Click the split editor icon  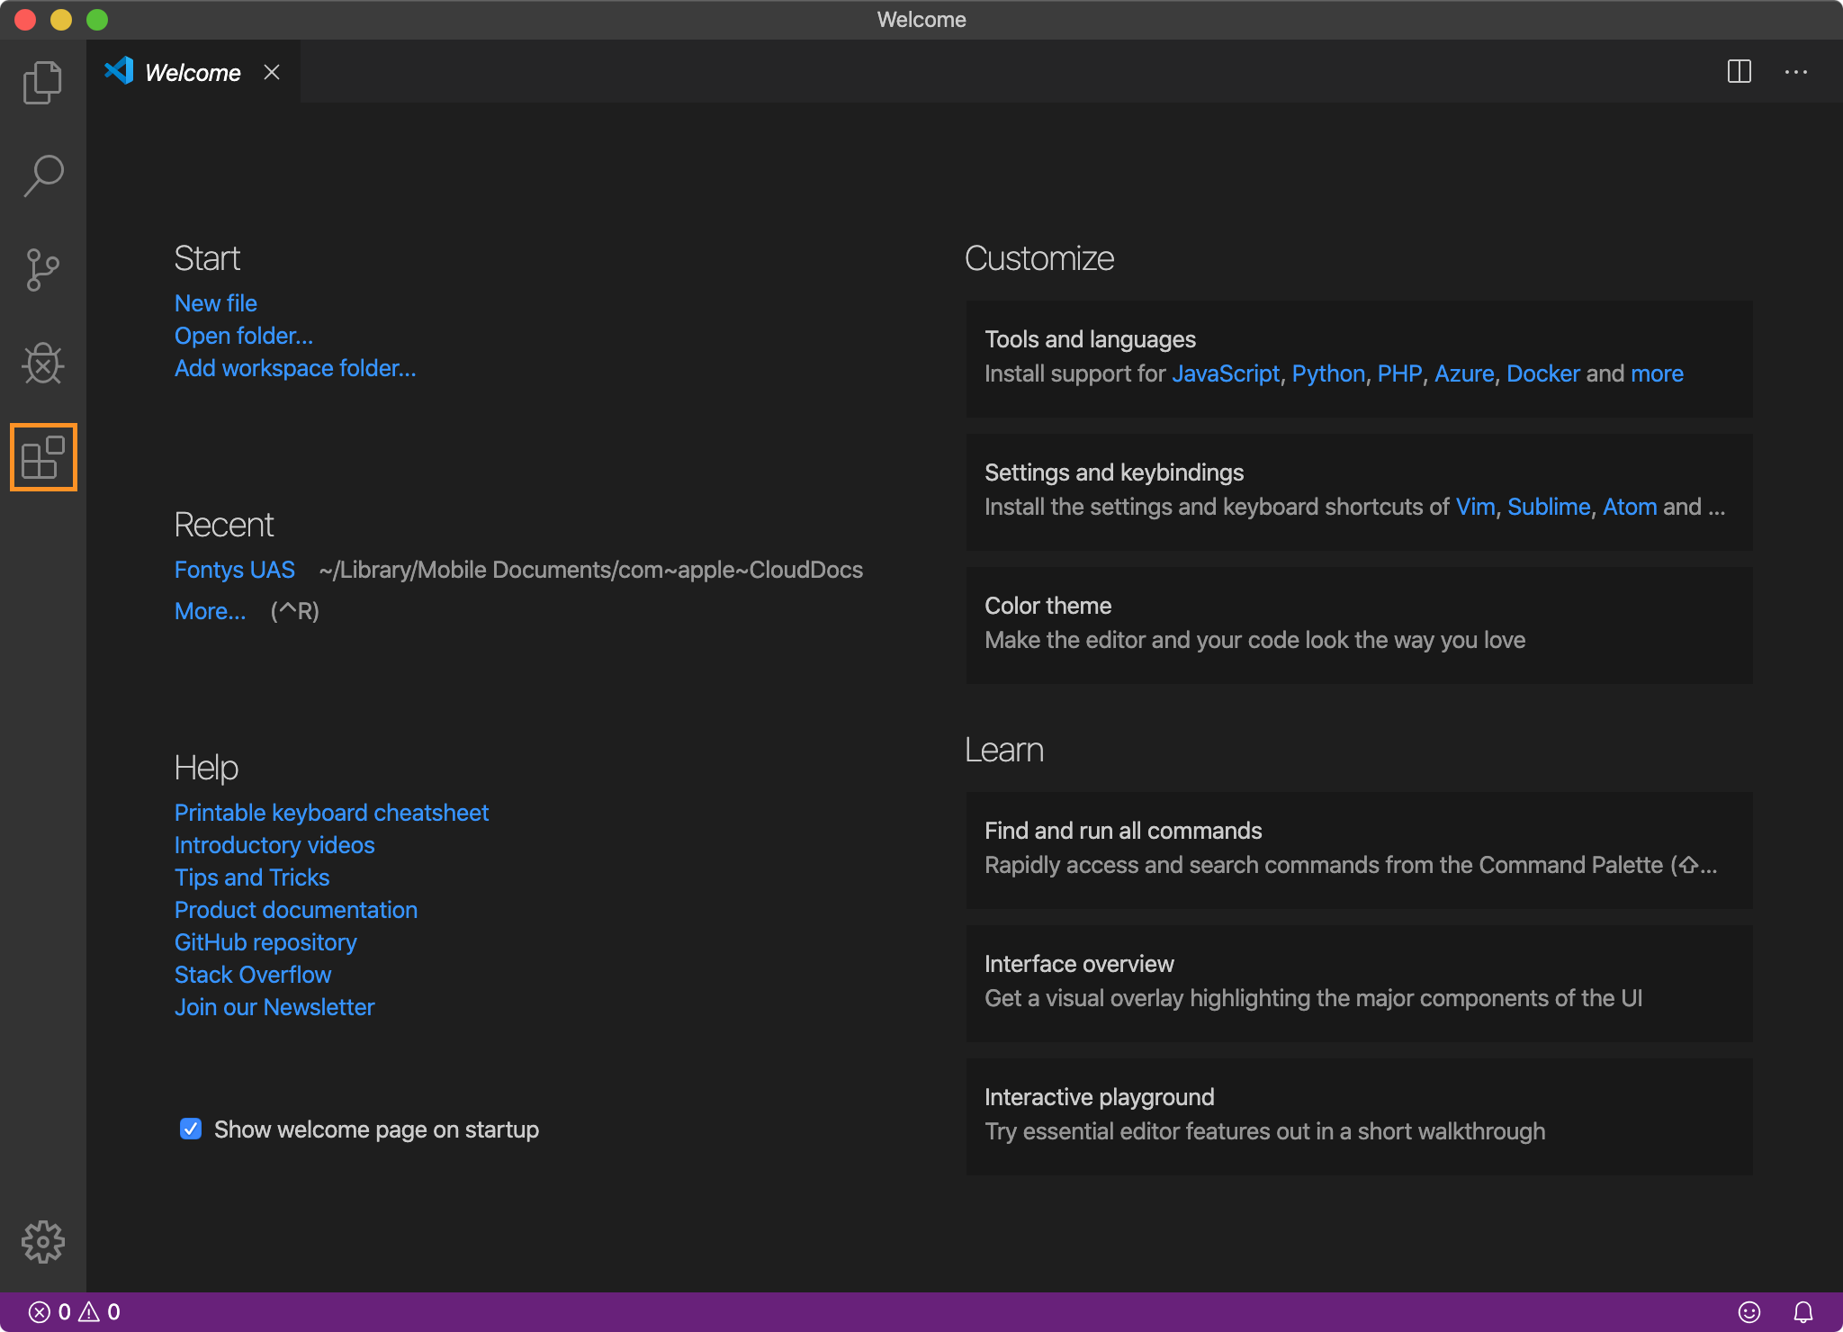click(x=1739, y=72)
